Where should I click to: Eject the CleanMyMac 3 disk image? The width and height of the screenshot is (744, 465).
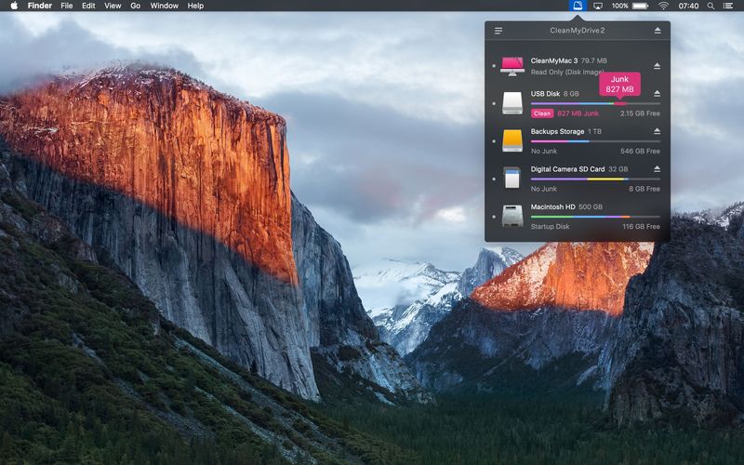pyautogui.click(x=657, y=66)
